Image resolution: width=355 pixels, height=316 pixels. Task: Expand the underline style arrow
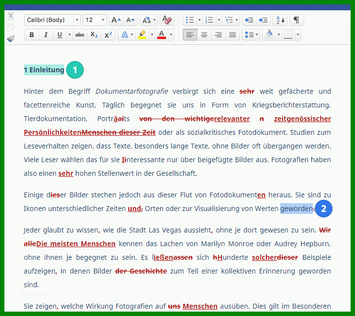click(x=70, y=35)
